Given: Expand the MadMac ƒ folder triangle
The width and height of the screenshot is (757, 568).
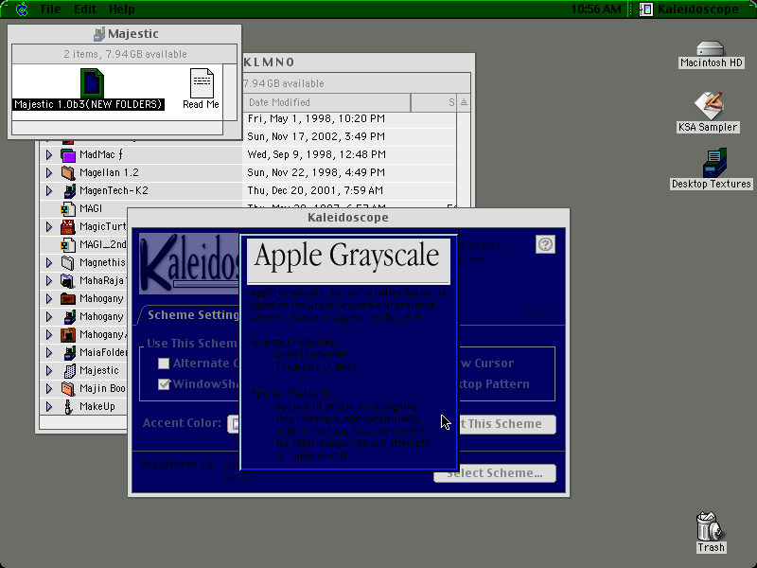Looking at the screenshot, I should [49, 154].
